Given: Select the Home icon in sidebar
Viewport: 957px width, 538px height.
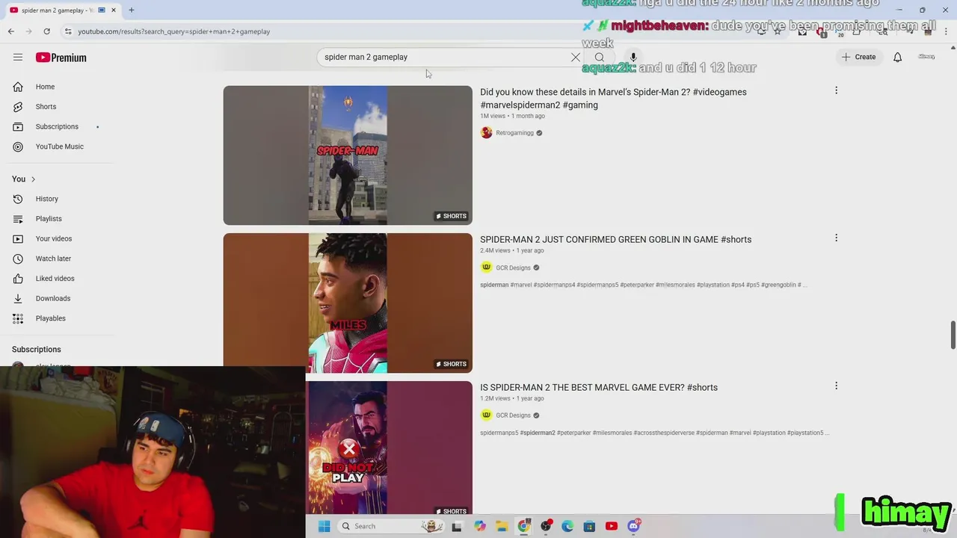Looking at the screenshot, I should click(18, 87).
